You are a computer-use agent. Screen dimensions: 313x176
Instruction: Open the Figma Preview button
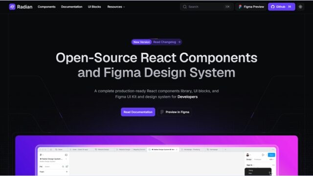coord(251,7)
